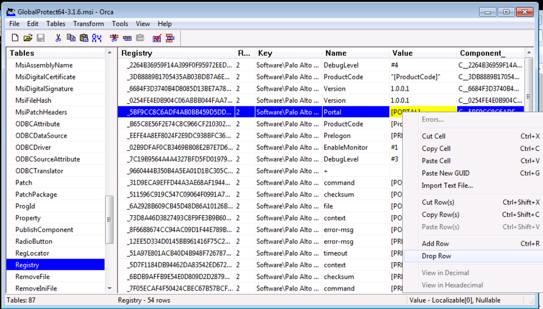Click the New file toolbar icon
The width and height of the screenshot is (543, 309).
pos(15,38)
